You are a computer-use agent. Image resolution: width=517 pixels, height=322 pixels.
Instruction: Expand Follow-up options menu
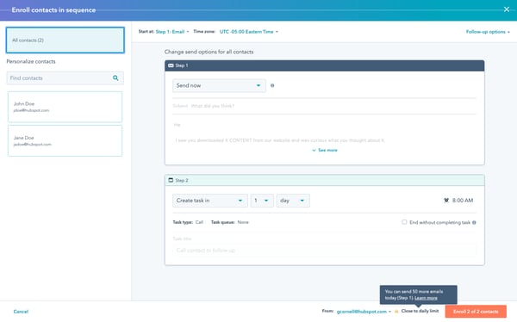click(x=488, y=32)
